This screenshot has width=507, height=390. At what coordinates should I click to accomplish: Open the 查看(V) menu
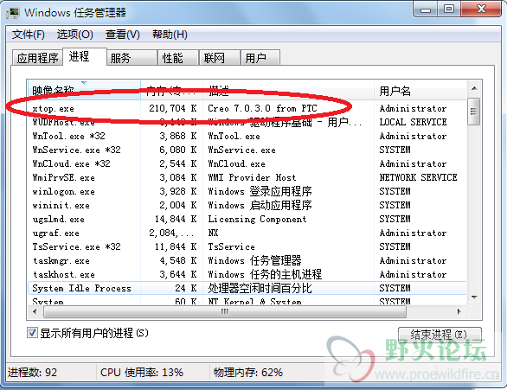coord(122,35)
